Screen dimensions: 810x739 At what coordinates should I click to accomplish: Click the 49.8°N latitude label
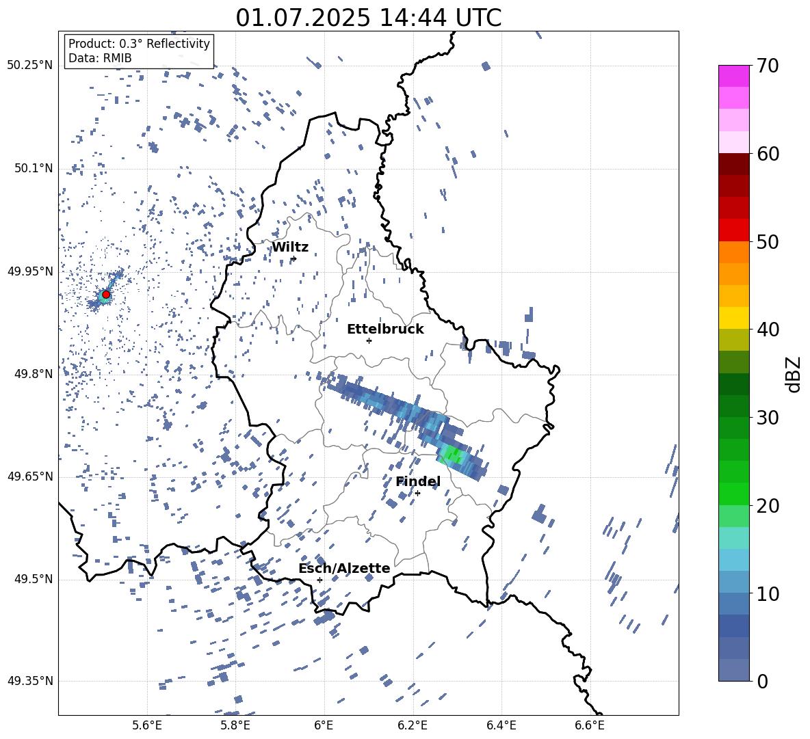click(x=34, y=374)
